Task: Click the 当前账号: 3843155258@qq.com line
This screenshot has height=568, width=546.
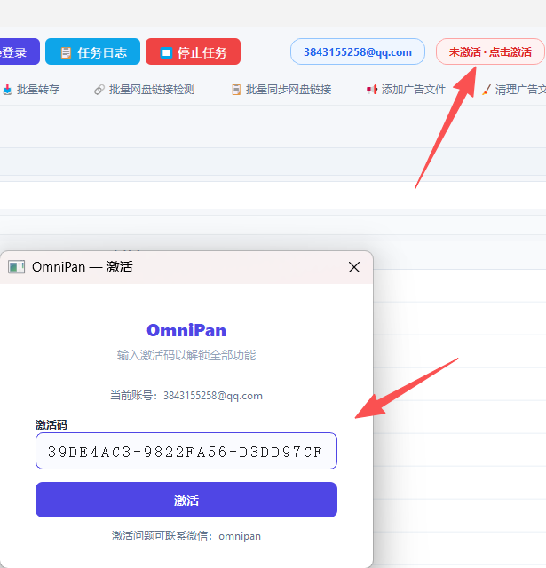Action: pos(186,396)
